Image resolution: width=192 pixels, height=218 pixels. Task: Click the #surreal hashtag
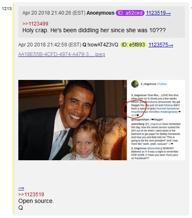click(x=161, y=108)
